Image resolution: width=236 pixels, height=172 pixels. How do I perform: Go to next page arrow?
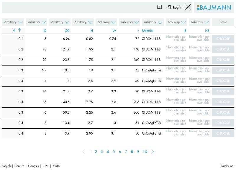(x=153, y=152)
